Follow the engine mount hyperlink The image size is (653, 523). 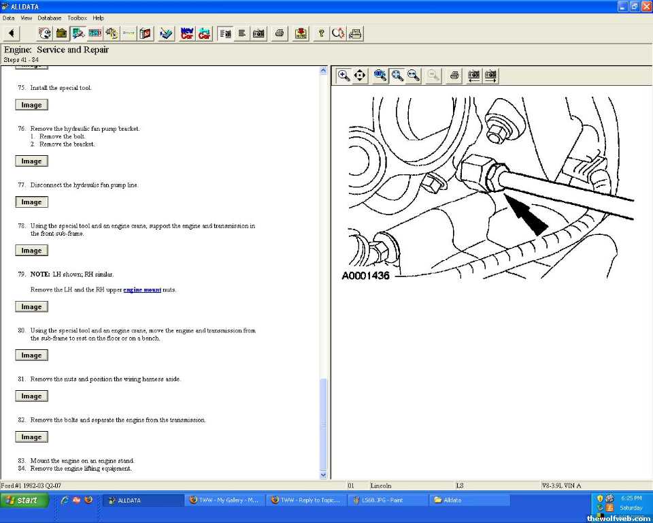pos(142,289)
